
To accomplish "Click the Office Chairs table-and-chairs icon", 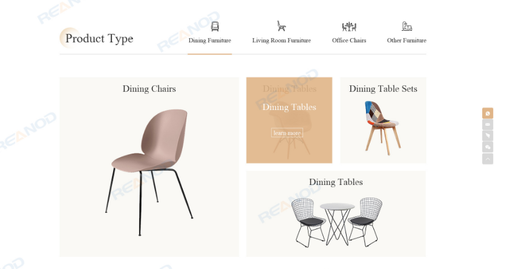I will 349,27.
